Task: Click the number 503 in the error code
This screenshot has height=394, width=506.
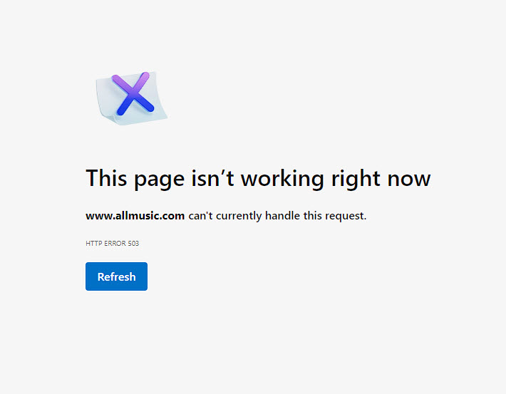Action: tap(133, 243)
